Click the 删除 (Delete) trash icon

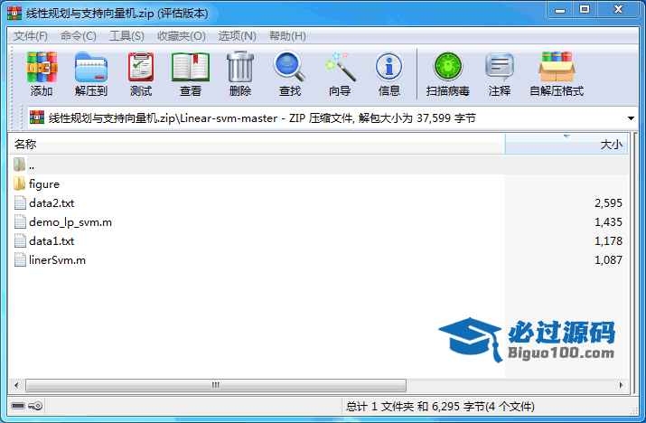click(x=240, y=67)
